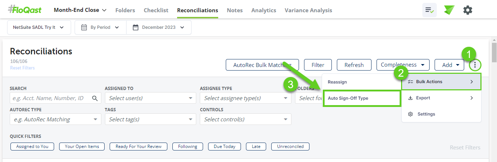Viewport: 497px width, 162px height.
Task: Enable the Unreconciled quick filter
Action: click(290, 147)
